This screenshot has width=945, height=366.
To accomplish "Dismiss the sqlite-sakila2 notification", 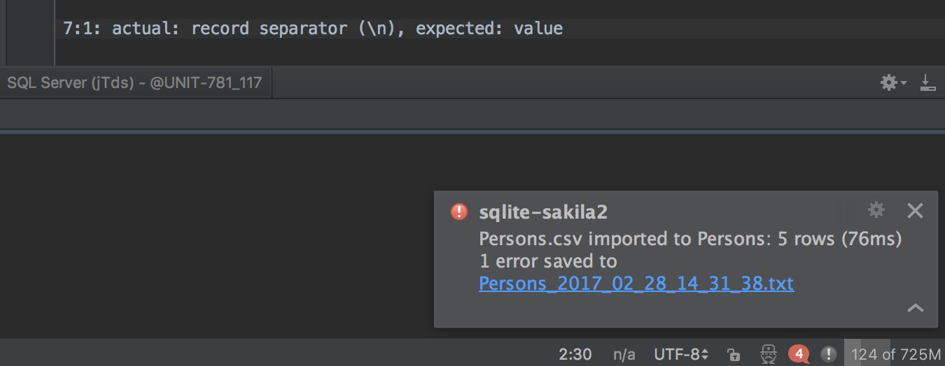I will [x=915, y=210].
